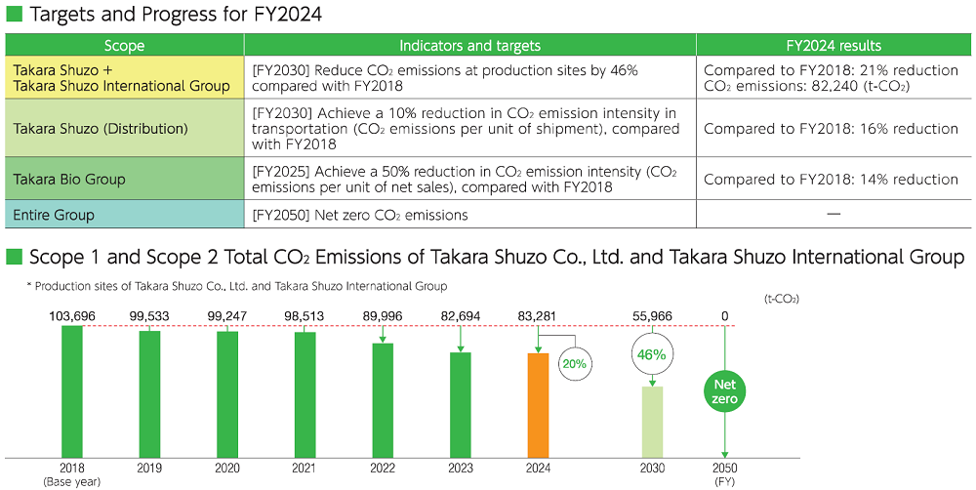Select the Takara Shuzo (Distribution) scope cell

point(124,129)
